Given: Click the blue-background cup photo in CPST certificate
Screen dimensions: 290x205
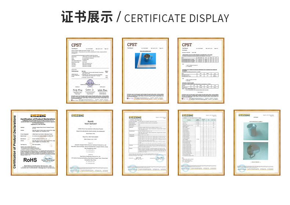Looking at the screenshot, I should [145, 61].
